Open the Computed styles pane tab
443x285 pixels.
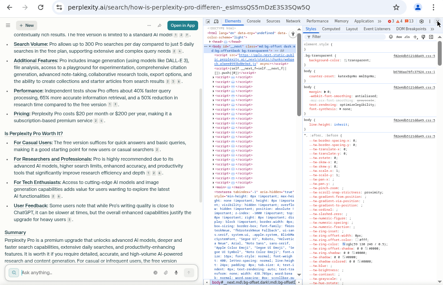(x=331, y=29)
